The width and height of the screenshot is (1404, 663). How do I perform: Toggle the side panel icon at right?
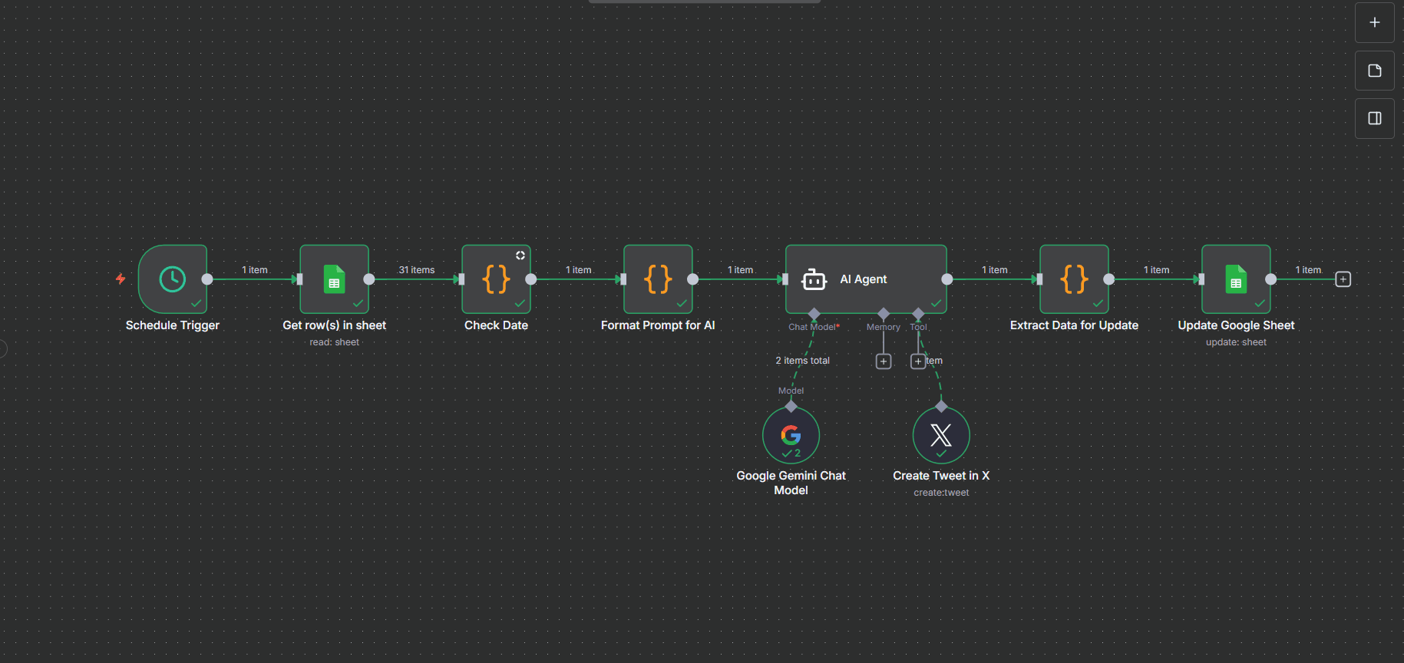1375,118
